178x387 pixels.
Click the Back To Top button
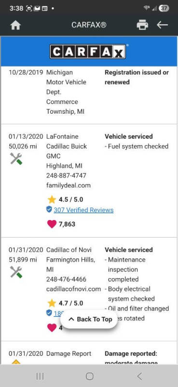click(89, 319)
